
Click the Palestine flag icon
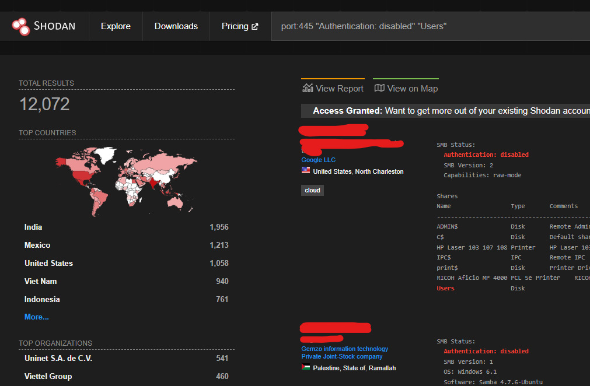[306, 367]
